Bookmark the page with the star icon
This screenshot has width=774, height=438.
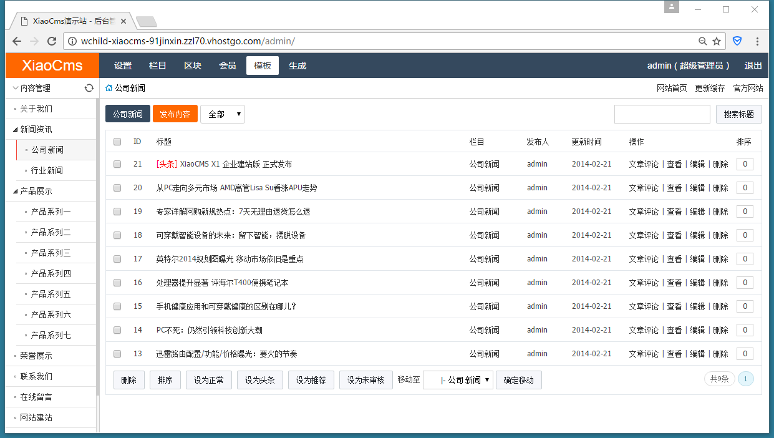click(x=717, y=41)
